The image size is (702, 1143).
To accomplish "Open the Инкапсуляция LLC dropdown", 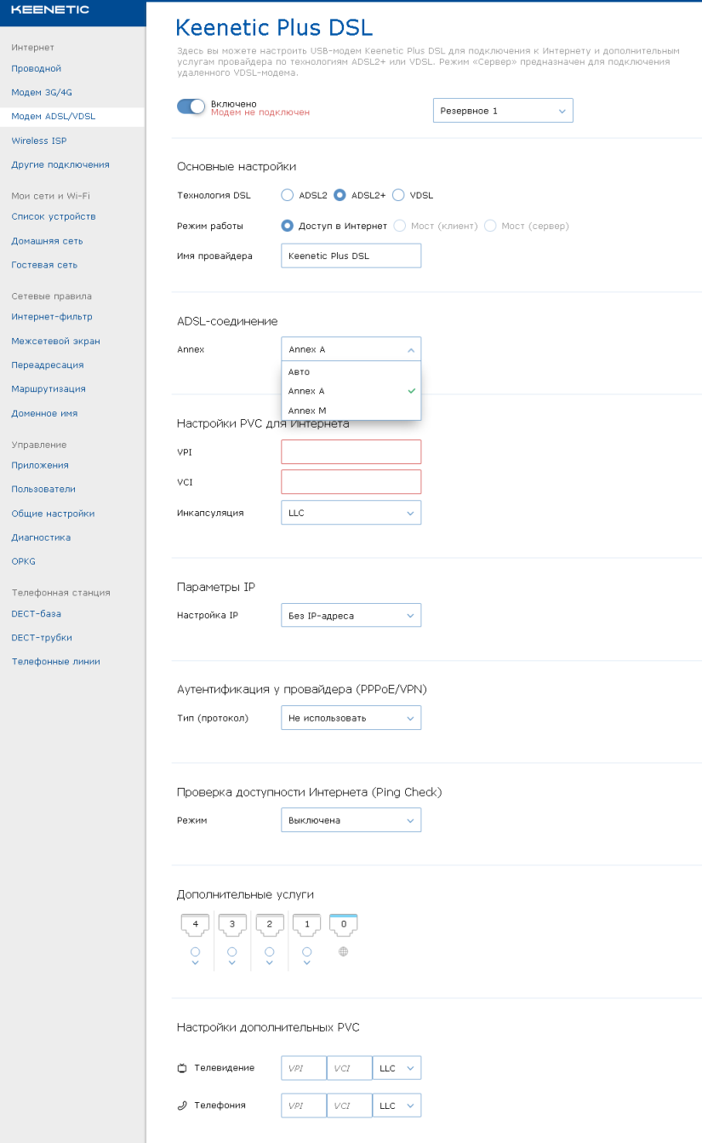I will click(x=351, y=513).
